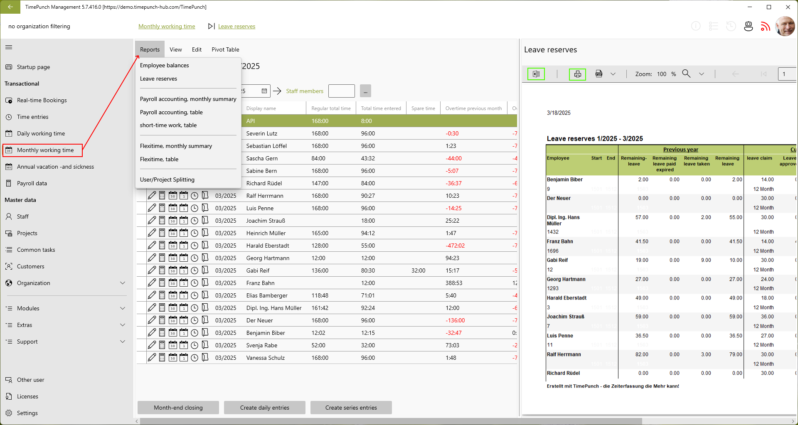The height and width of the screenshot is (425, 798).
Task: Expand the Support section
Action: click(123, 341)
